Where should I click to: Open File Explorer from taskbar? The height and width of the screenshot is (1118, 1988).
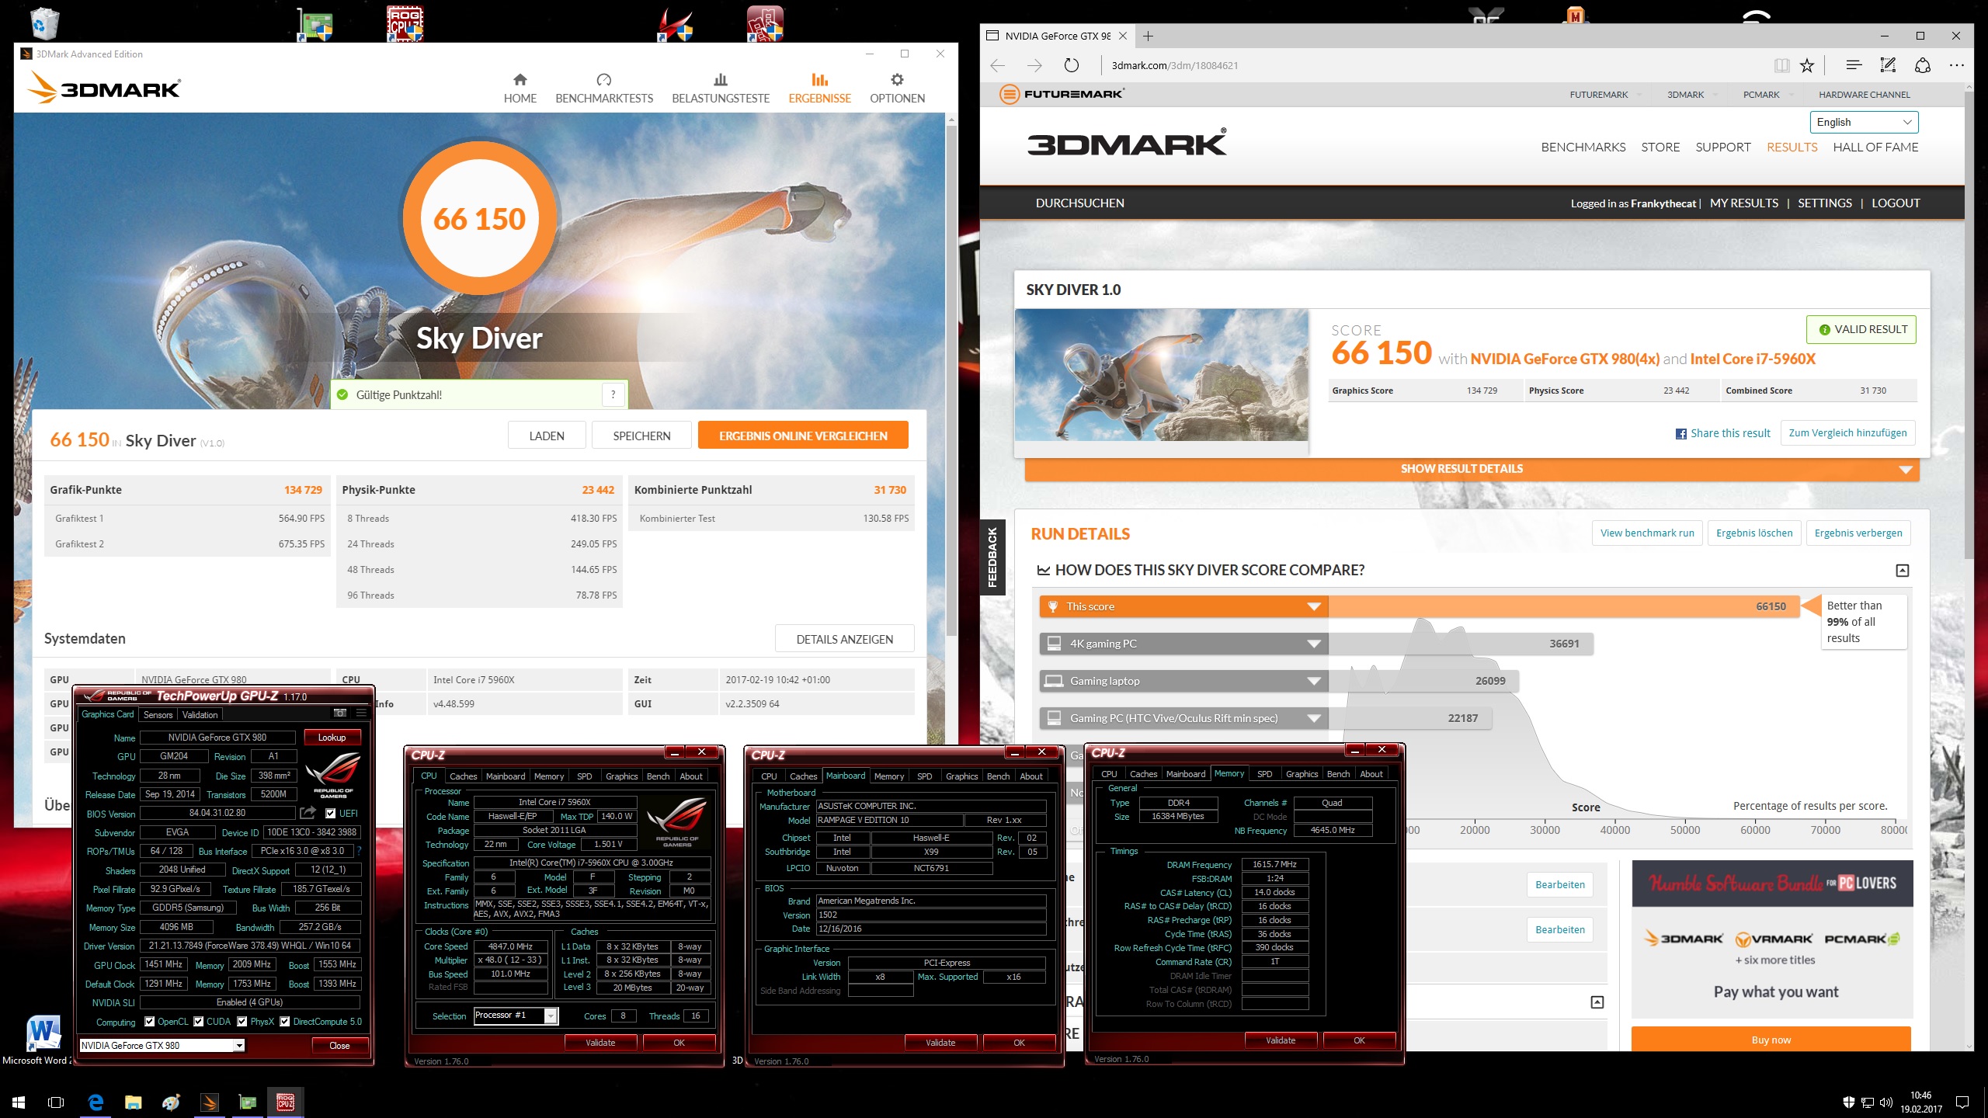click(x=134, y=1102)
